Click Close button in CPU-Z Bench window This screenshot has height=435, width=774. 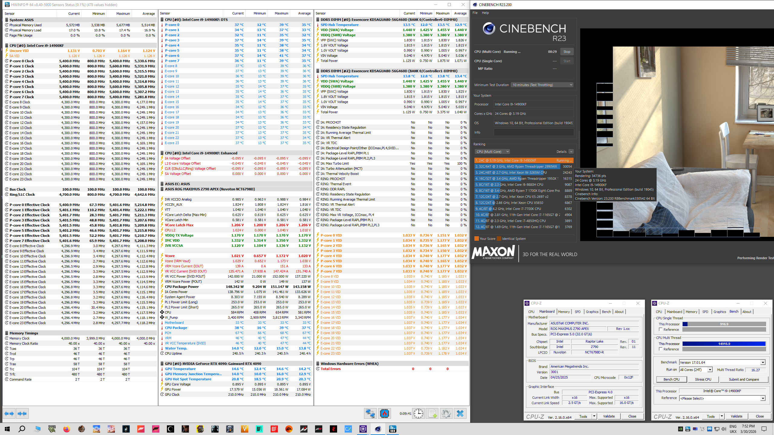760,416
